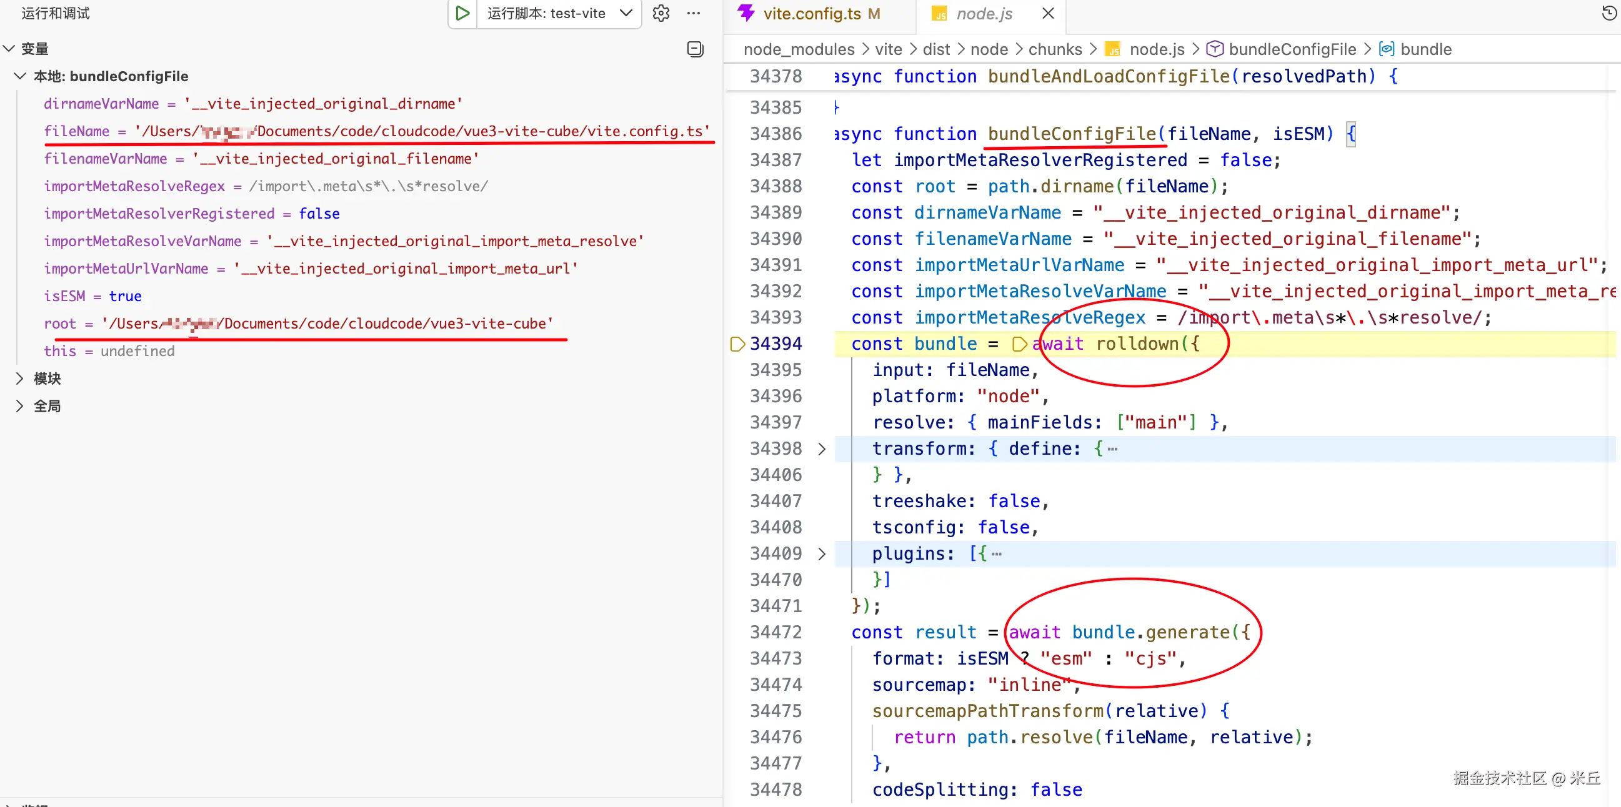Unfold the plugins block at line 34409

pos(821,553)
